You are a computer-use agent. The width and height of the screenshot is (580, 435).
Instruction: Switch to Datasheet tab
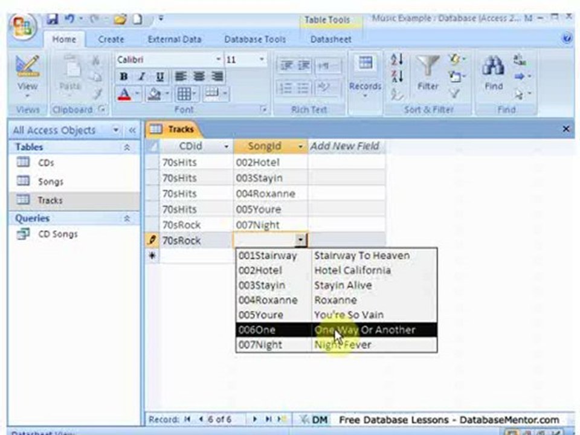coord(330,39)
